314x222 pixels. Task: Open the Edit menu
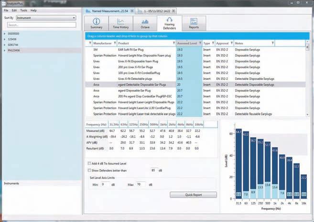pos(14,10)
